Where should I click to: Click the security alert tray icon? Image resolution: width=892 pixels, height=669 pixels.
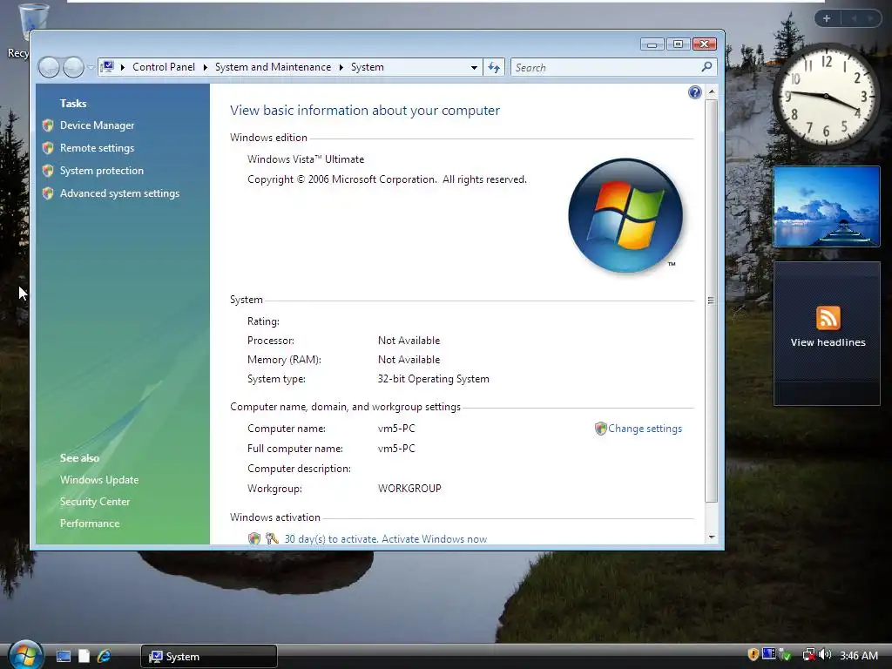click(x=753, y=655)
